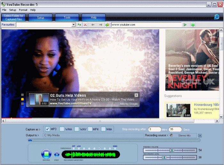Click the Kronenbourg video thumbnail 2:00
The height and width of the screenshot is (165, 224).
pyautogui.click(x=179, y=110)
